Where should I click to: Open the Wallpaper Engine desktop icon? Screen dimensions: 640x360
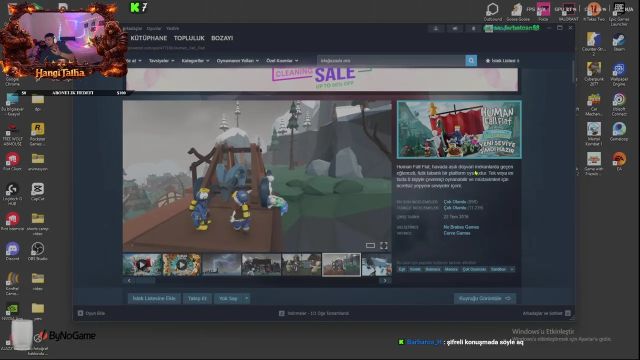pyautogui.click(x=619, y=74)
